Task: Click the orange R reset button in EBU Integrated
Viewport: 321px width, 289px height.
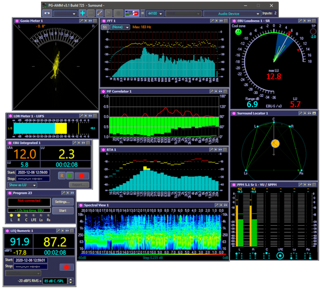Action: [62, 176]
